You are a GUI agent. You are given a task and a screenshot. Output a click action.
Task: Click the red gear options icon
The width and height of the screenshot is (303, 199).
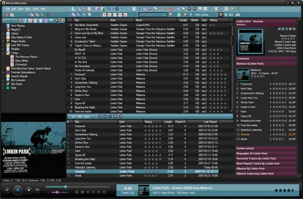point(7,15)
